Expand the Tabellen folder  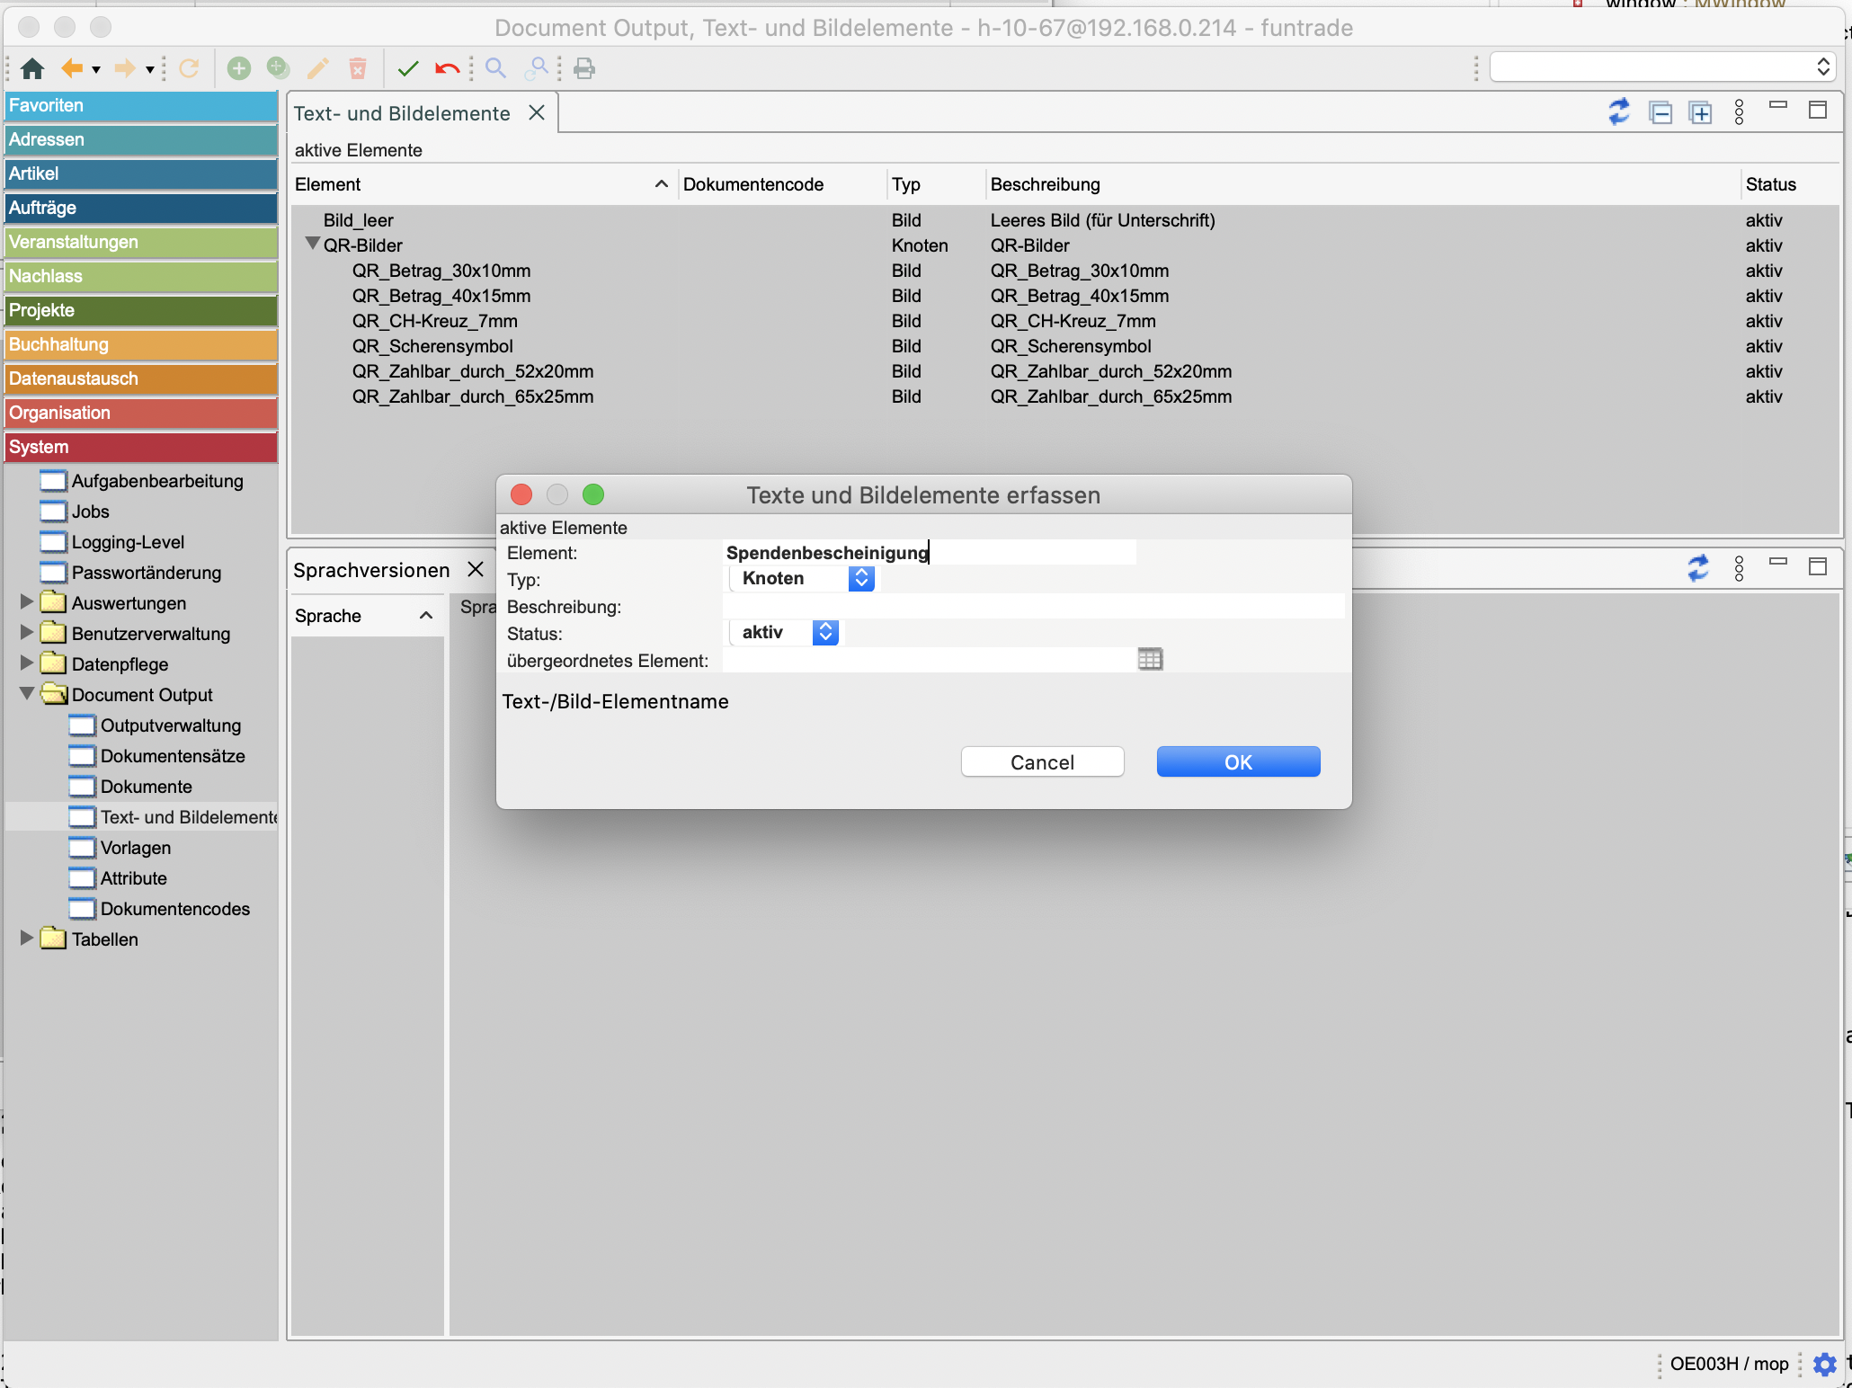pos(26,938)
